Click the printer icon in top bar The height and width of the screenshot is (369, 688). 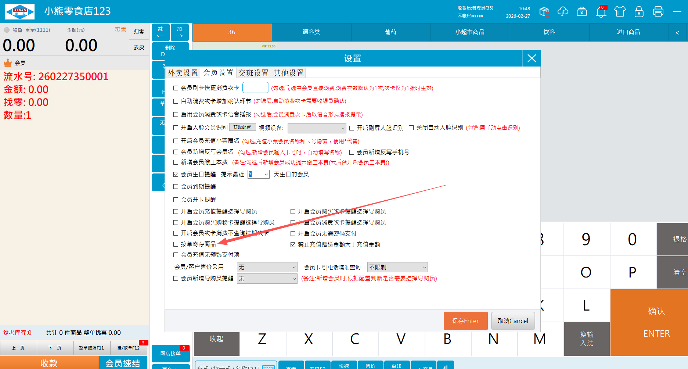point(658,12)
